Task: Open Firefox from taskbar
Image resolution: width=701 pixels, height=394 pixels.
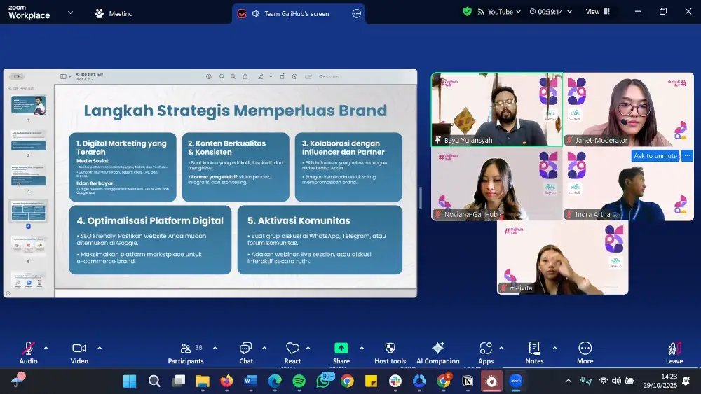Action: 226,381
